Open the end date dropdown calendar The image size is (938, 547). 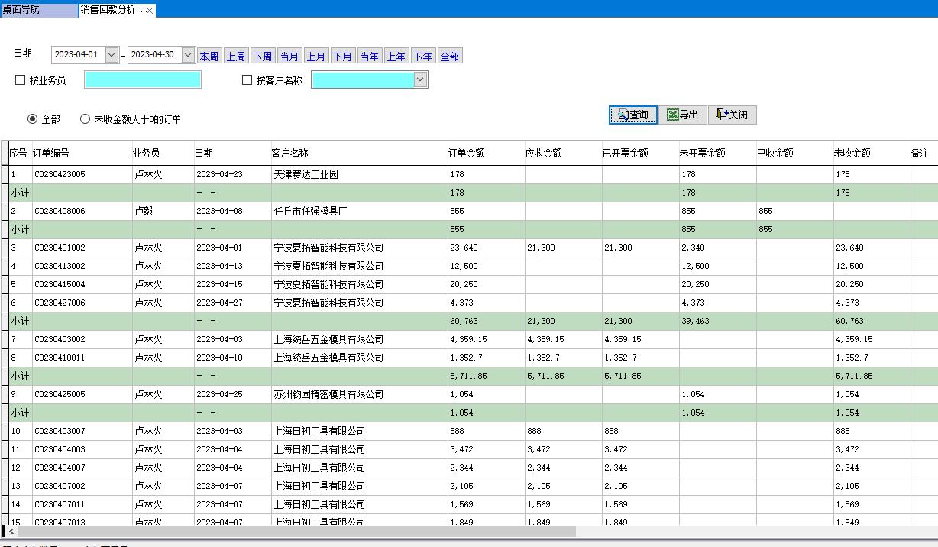pos(188,55)
